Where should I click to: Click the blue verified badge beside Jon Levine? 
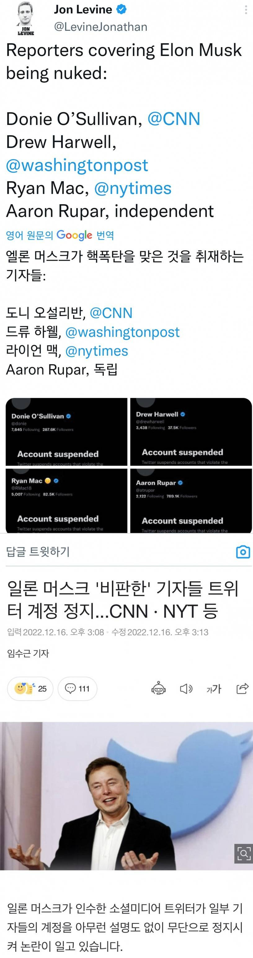122,10
